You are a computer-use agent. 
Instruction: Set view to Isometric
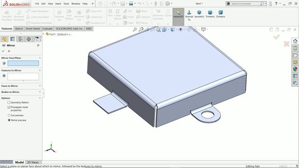pyautogui.click(x=199, y=14)
